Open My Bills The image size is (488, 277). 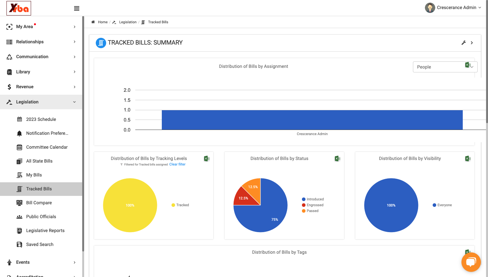[34, 175]
